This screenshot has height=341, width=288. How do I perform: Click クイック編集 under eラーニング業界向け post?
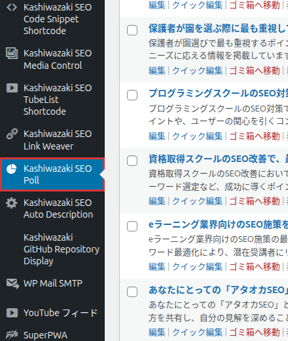coord(198,267)
